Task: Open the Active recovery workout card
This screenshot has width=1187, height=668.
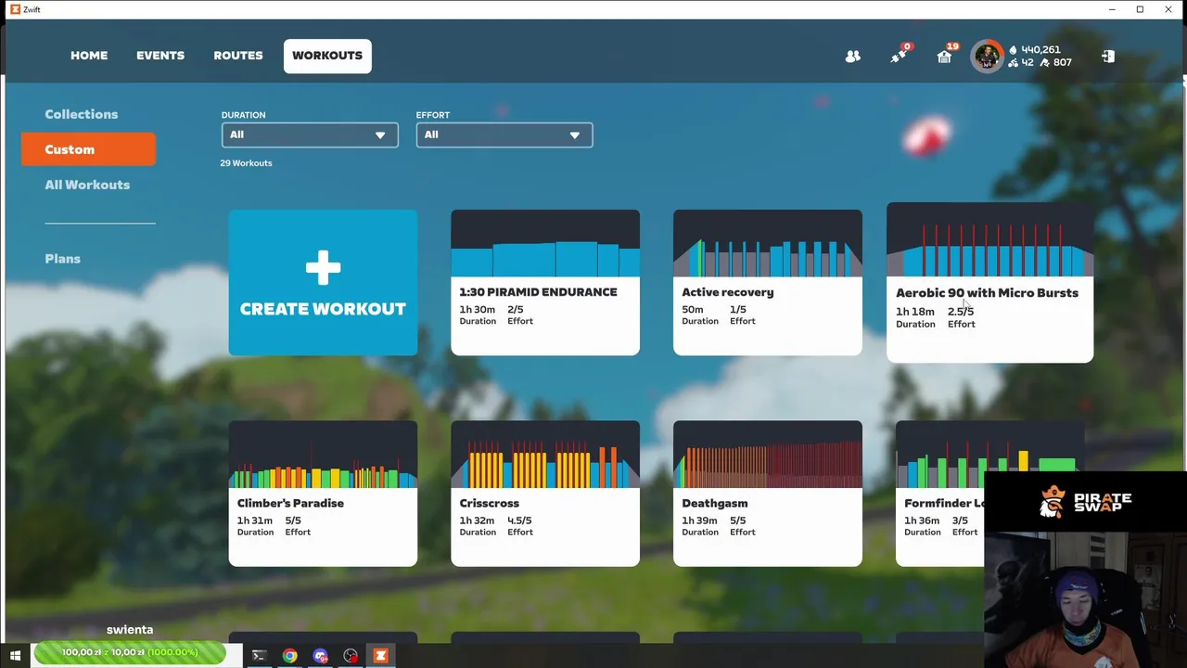Action: 768,282
